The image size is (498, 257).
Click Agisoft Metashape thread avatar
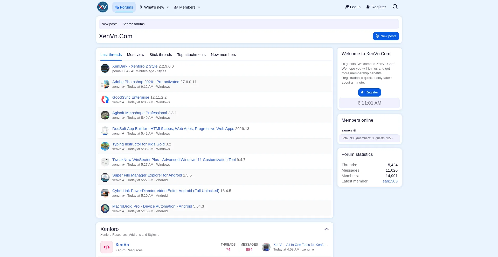[105, 115]
